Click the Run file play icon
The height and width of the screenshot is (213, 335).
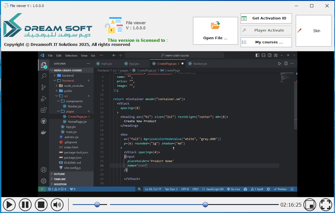[x=279, y=63]
